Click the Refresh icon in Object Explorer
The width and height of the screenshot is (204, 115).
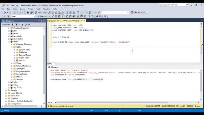[26, 25]
